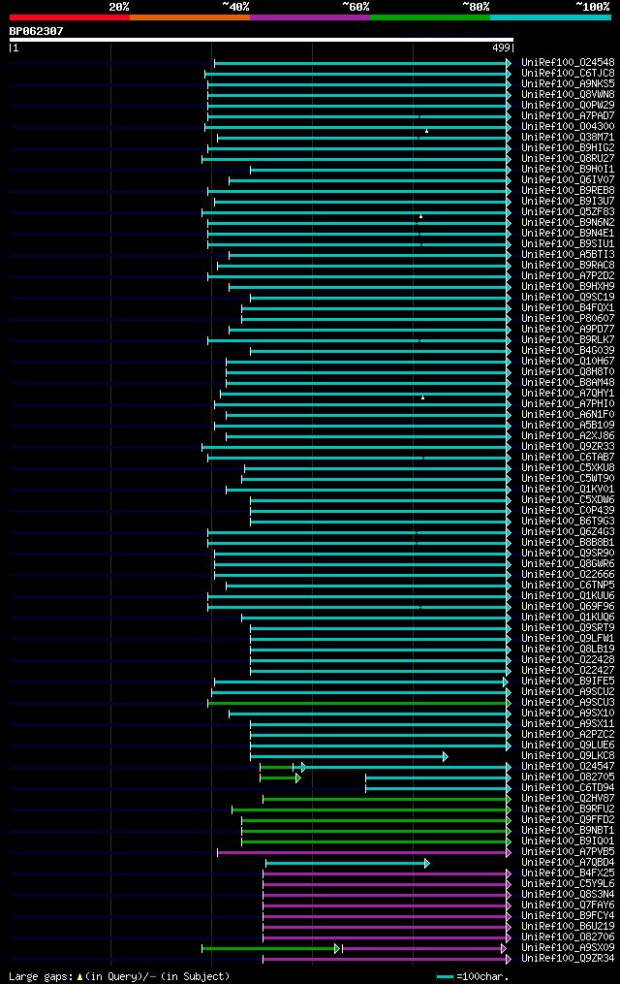Click the purple alignment bar for Q8S3N4

coord(387,896)
